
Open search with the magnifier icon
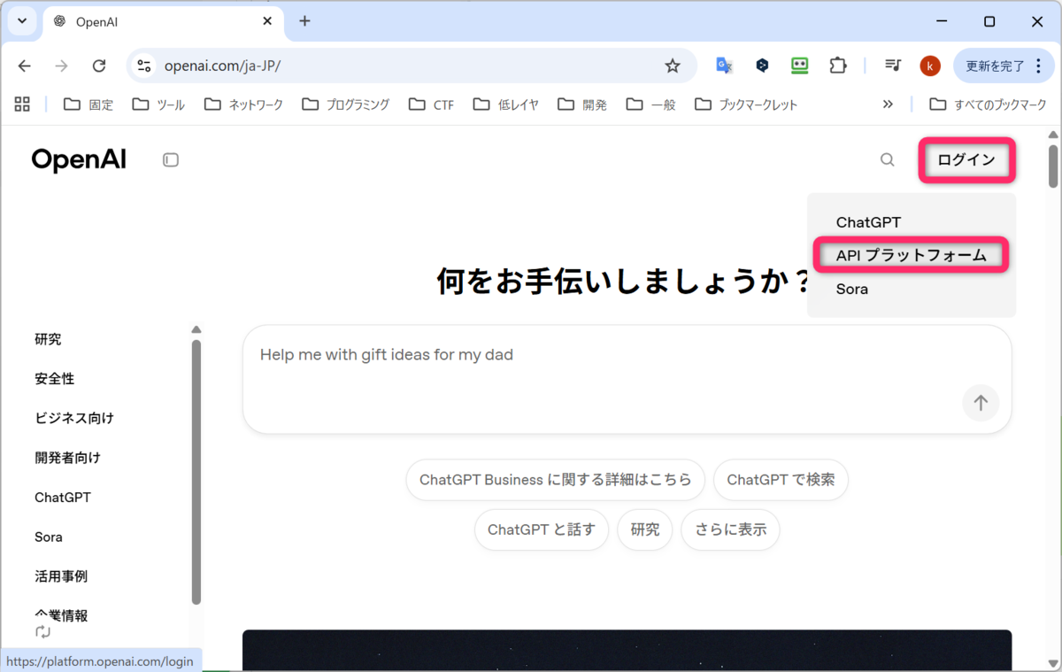pyautogui.click(x=887, y=159)
